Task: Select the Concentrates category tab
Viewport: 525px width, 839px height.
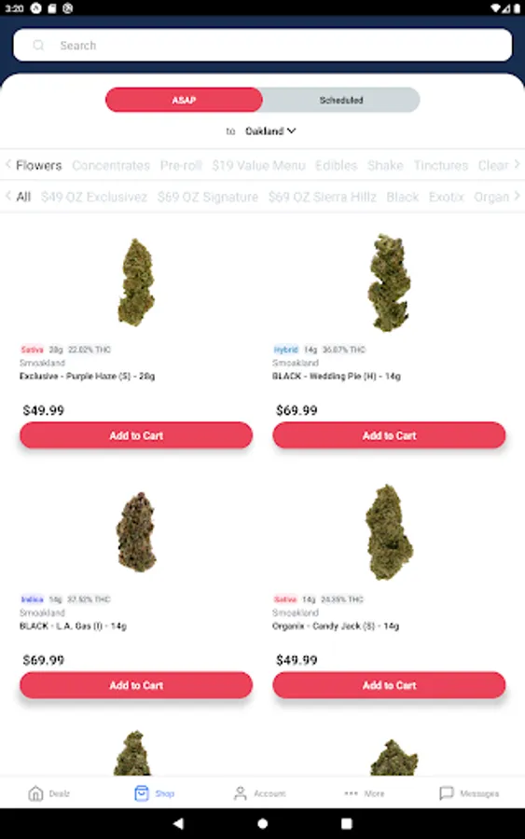Action: click(111, 165)
